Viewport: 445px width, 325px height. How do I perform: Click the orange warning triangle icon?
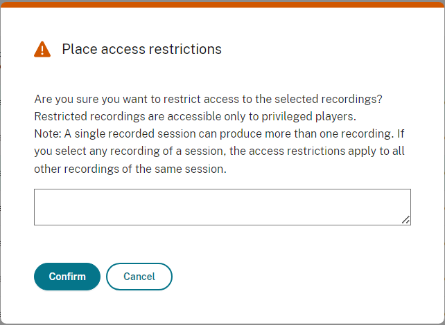(42, 49)
